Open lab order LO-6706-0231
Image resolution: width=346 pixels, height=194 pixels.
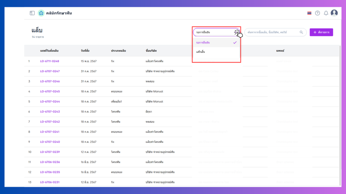coord(50,182)
